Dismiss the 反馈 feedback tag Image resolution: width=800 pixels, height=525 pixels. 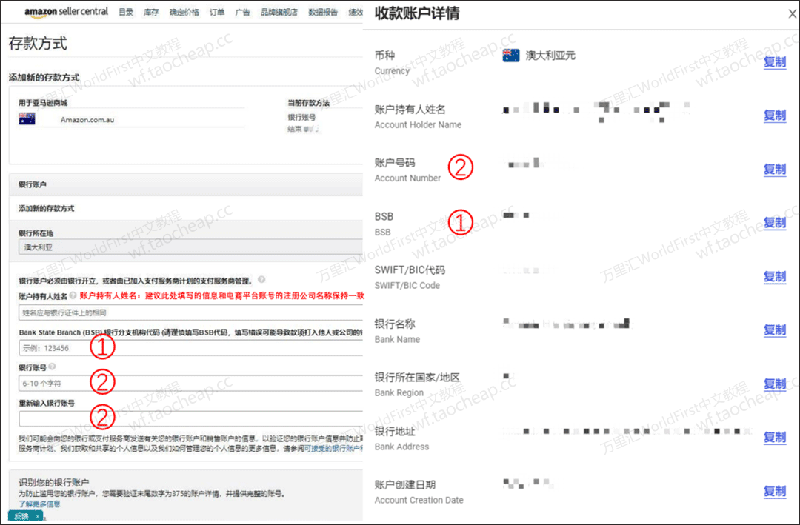(37, 516)
